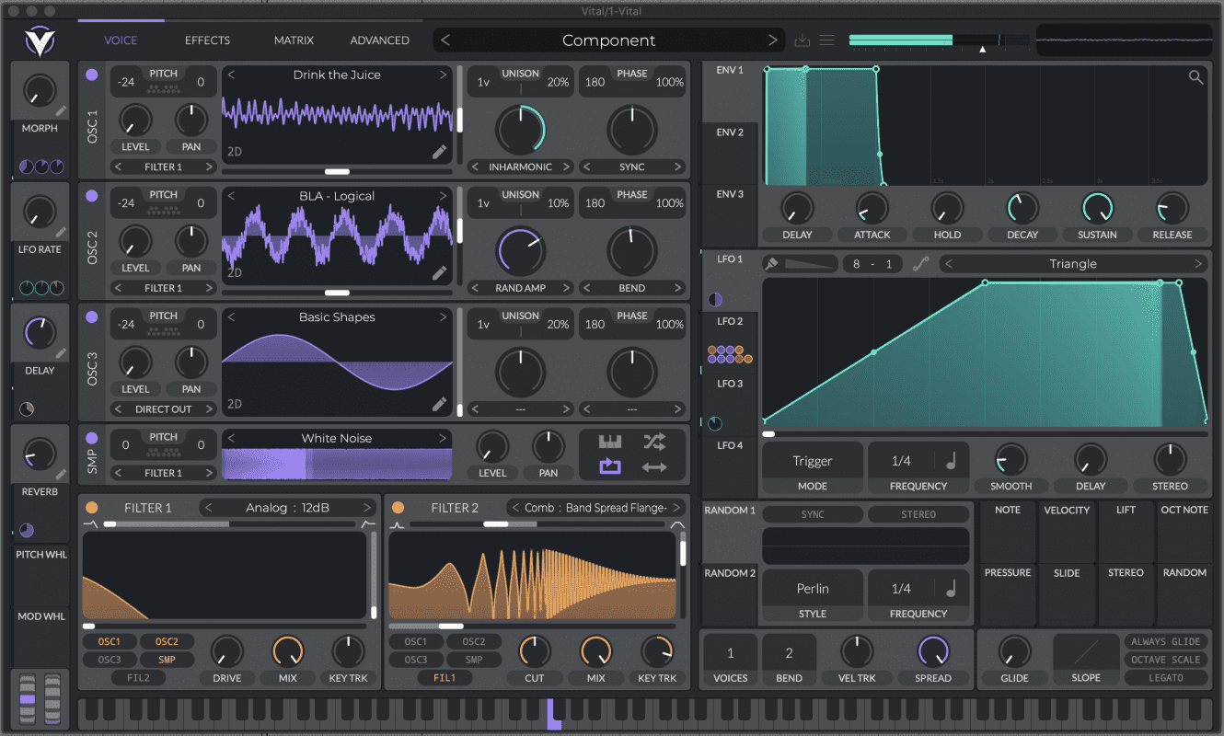The image size is (1224, 736).
Task: Click the FIL1 button under Filter 2
Action: (x=445, y=677)
